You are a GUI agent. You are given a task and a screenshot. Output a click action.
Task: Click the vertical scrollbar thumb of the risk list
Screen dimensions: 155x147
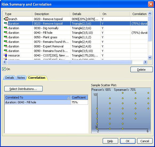(x=150, y=28)
